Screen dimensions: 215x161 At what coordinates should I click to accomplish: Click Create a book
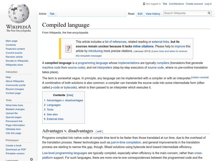click(14, 145)
